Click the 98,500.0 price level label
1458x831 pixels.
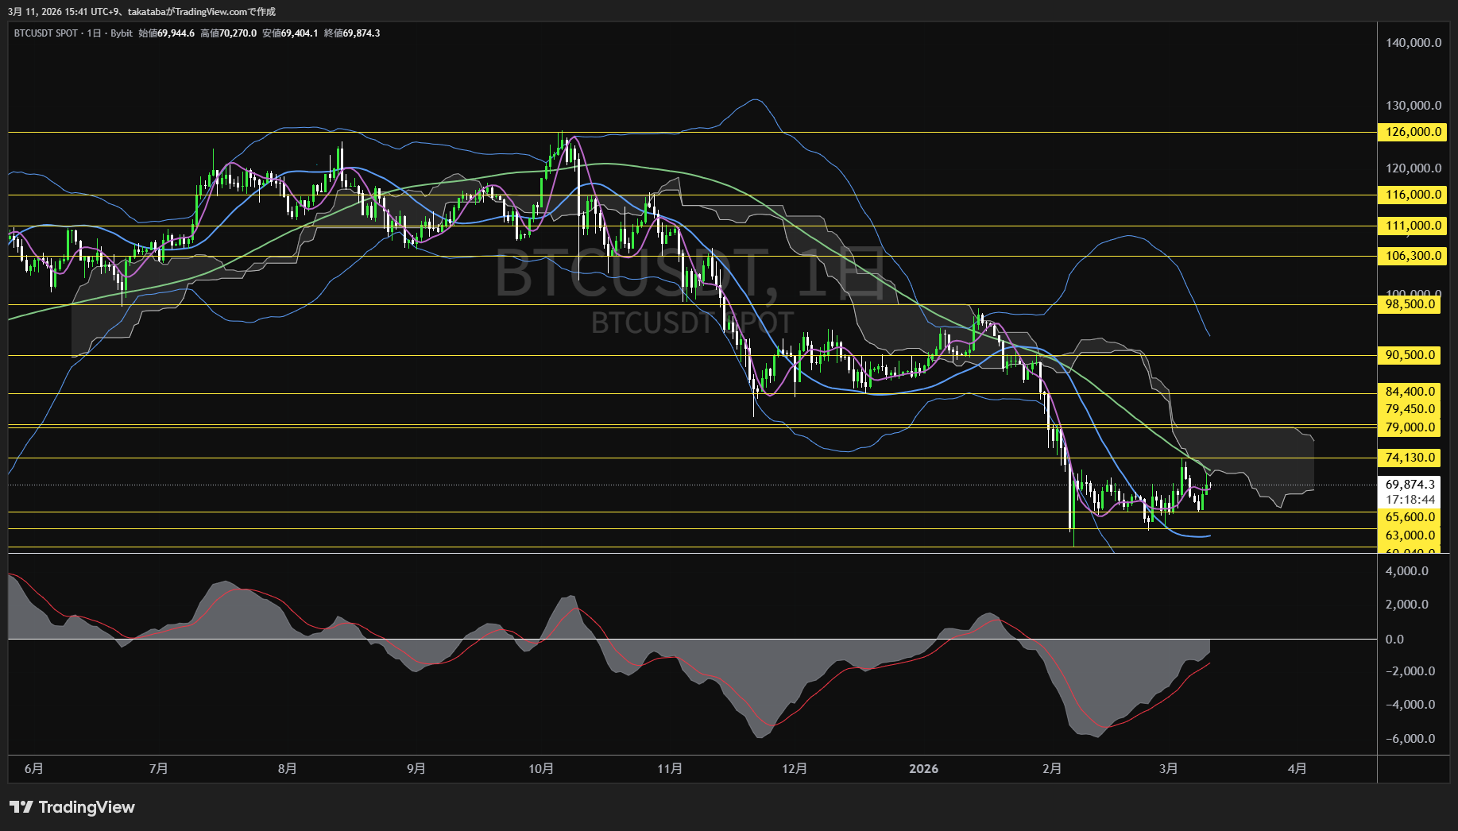[1410, 304]
